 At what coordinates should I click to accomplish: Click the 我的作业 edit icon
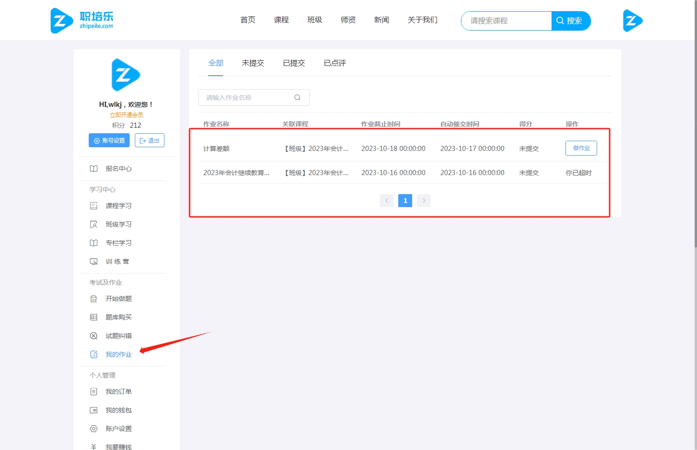point(94,354)
